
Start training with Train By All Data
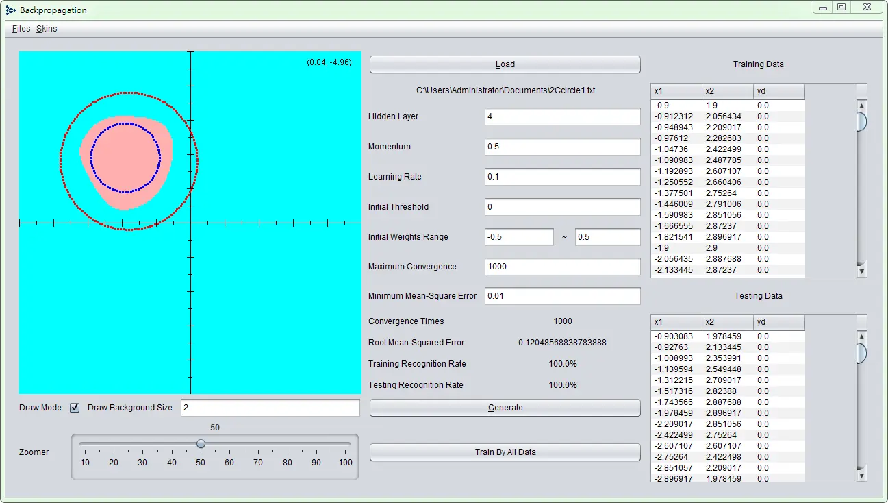click(x=505, y=452)
